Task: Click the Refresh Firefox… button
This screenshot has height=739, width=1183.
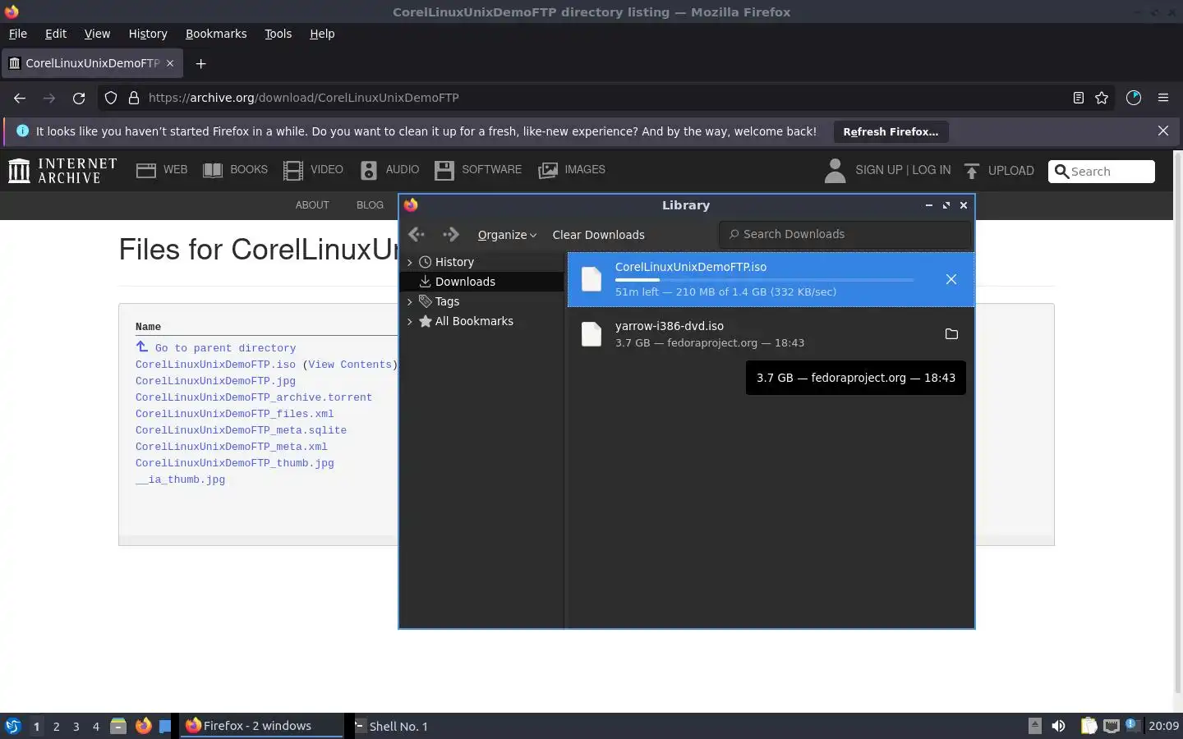Action: click(x=891, y=131)
